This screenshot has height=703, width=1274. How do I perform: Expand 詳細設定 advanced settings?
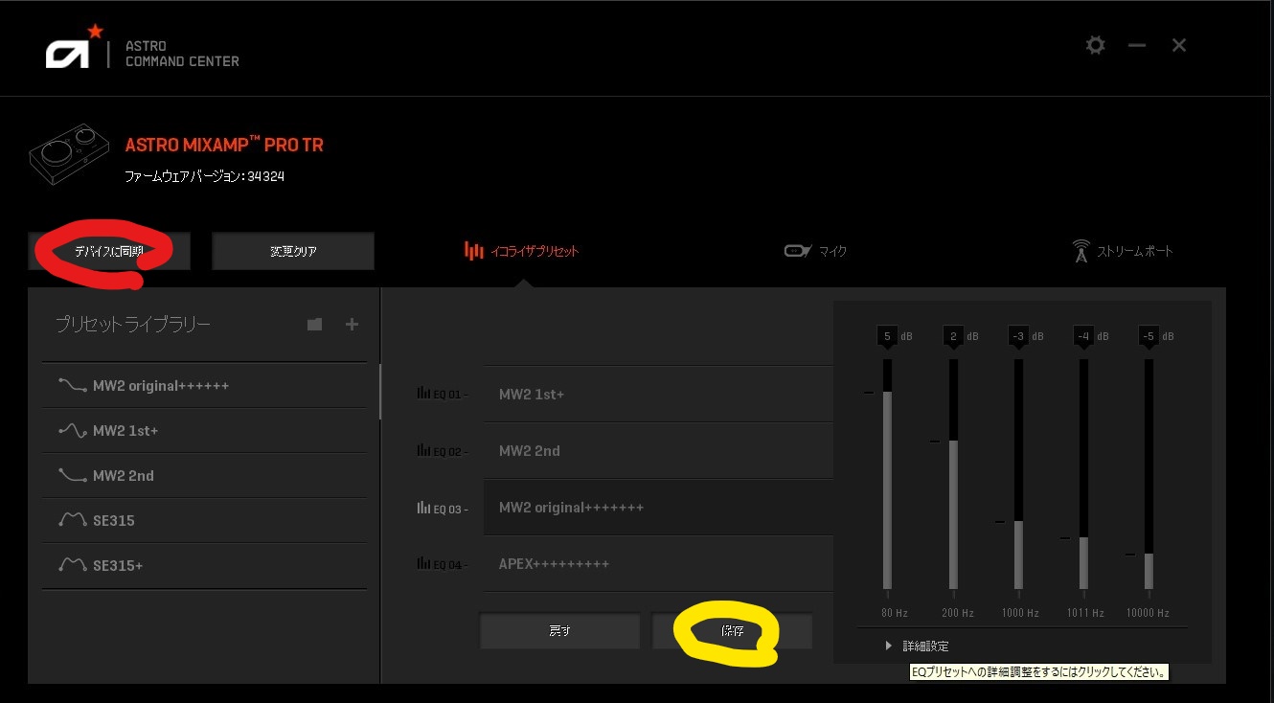point(917,646)
